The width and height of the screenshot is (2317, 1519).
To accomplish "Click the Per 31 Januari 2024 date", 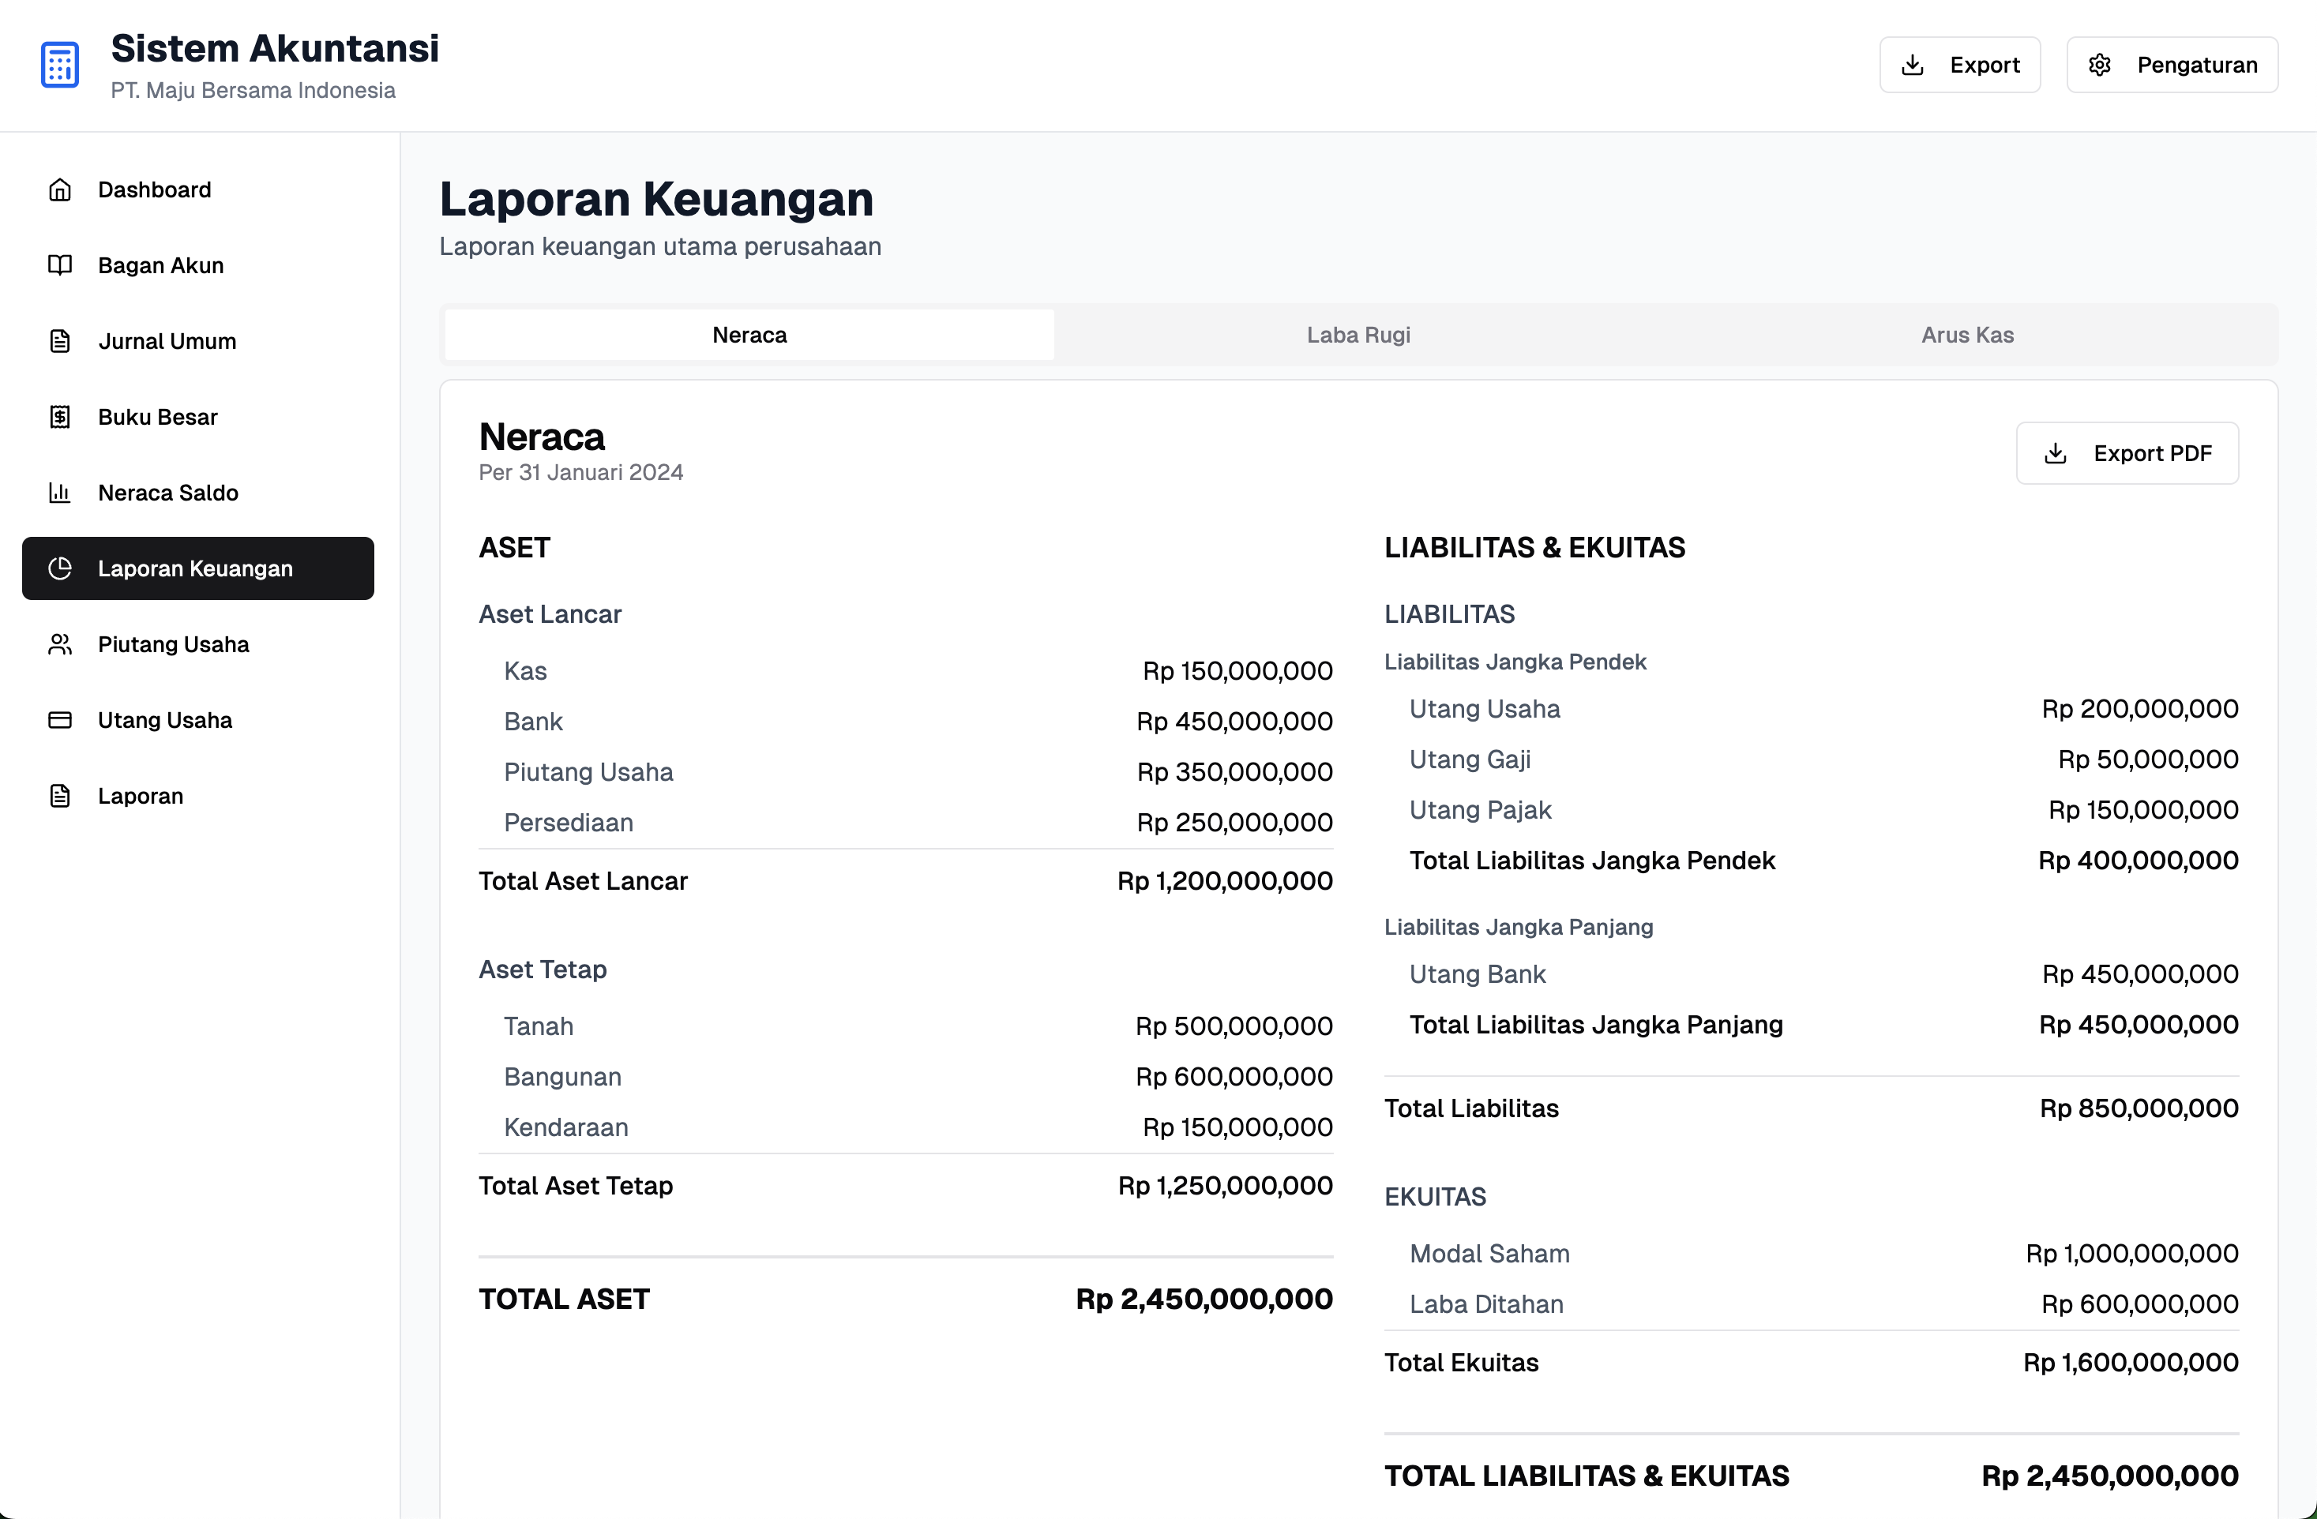I will pyautogui.click(x=581, y=472).
